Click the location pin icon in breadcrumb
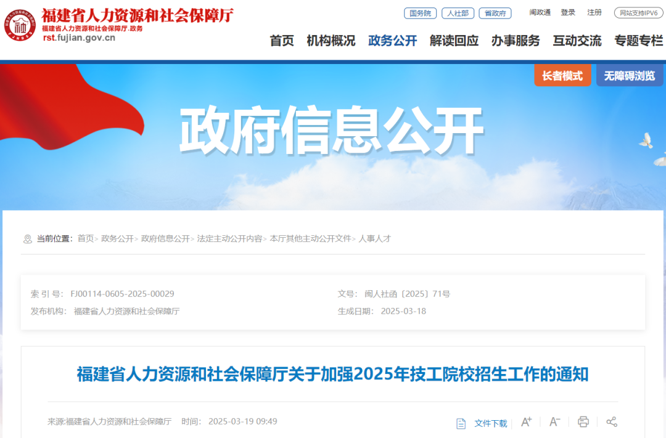This screenshot has height=438, width=666. click(x=28, y=239)
